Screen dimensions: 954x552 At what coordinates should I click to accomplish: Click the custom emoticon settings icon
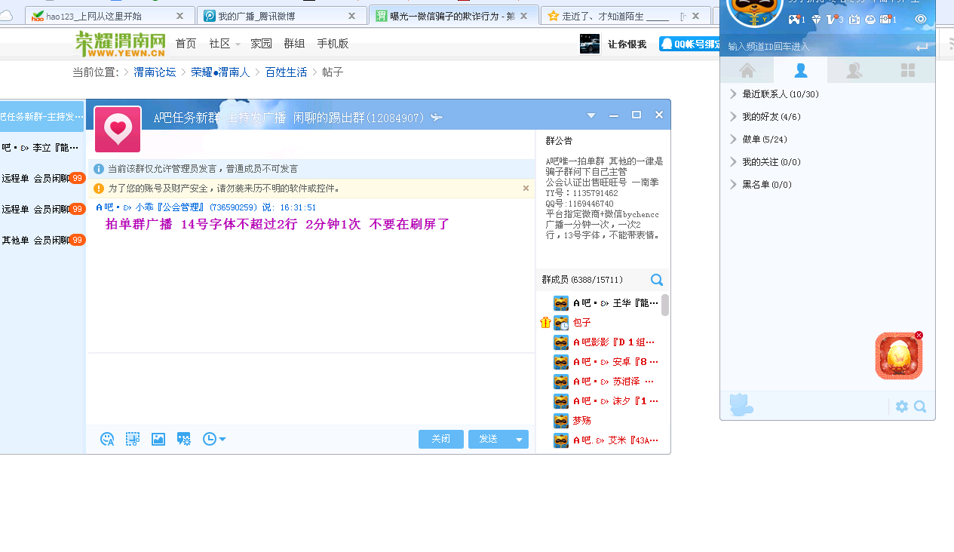[183, 439]
